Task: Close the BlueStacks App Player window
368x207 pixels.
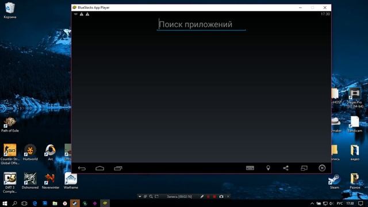Action: pos(325,7)
